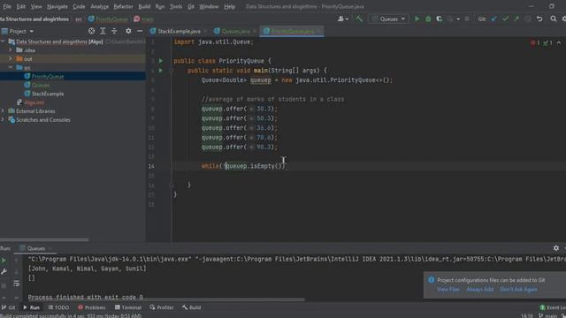
Task: Open the Build menu
Action: [x=144, y=6]
